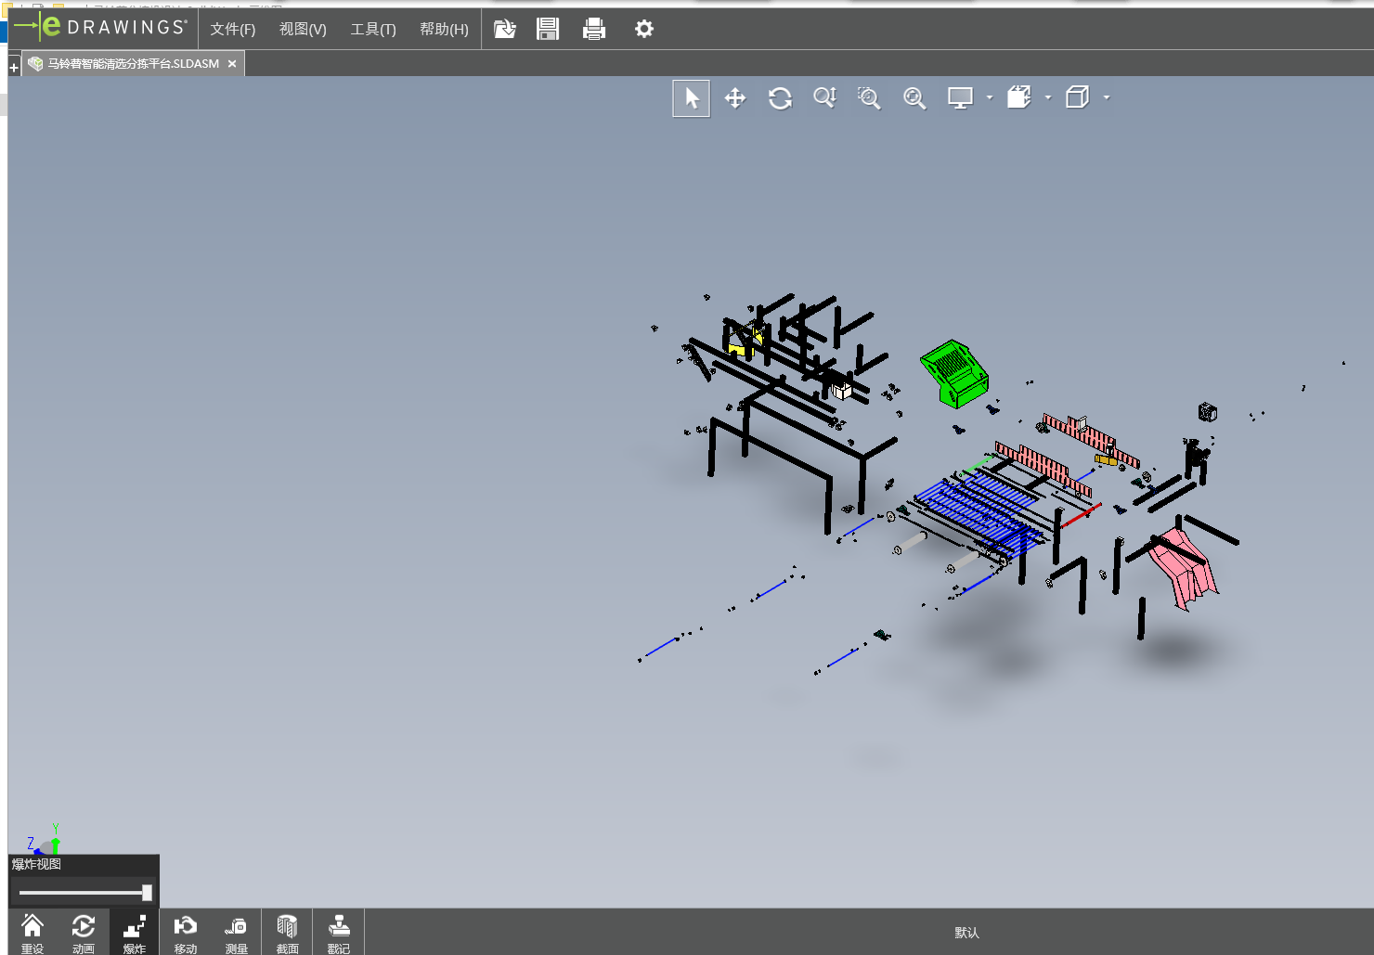
Task: Expand the view orientation dropdown arrow
Action: pyautogui.click(x=1048, y=97)
